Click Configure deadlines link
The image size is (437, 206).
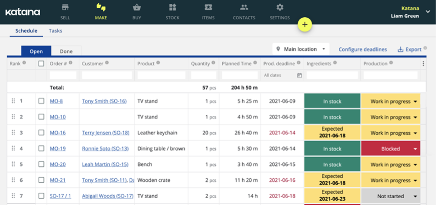363,49
